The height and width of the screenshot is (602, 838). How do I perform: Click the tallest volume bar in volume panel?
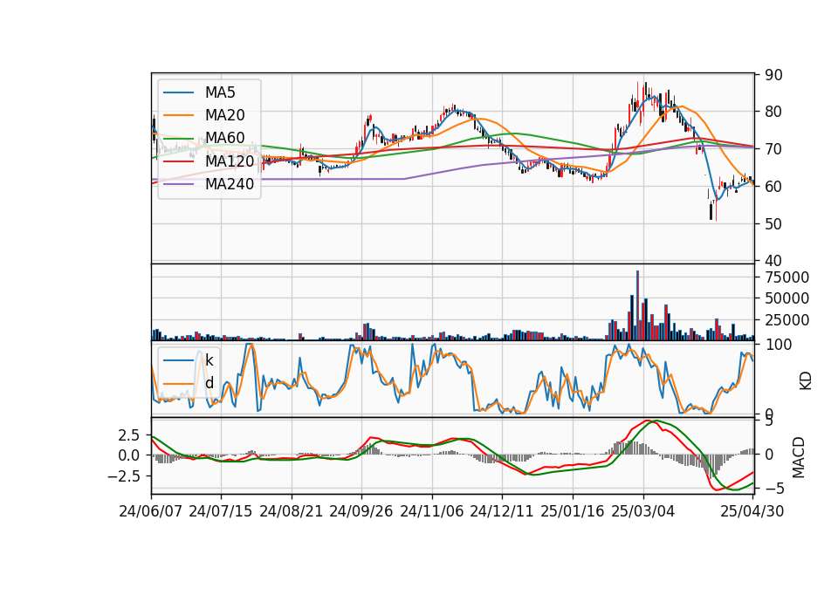point(637,305)
